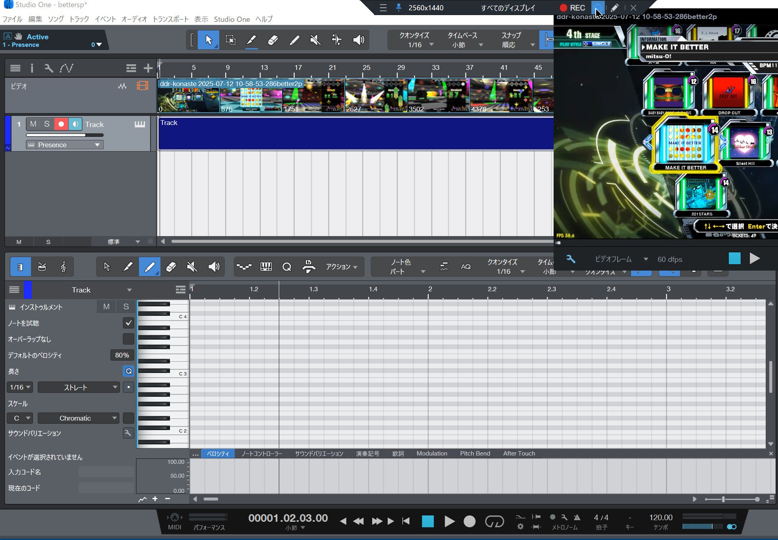778x540 pixels.
Task: Switch to the Velocity lane tab
Action: pos(218,454)
